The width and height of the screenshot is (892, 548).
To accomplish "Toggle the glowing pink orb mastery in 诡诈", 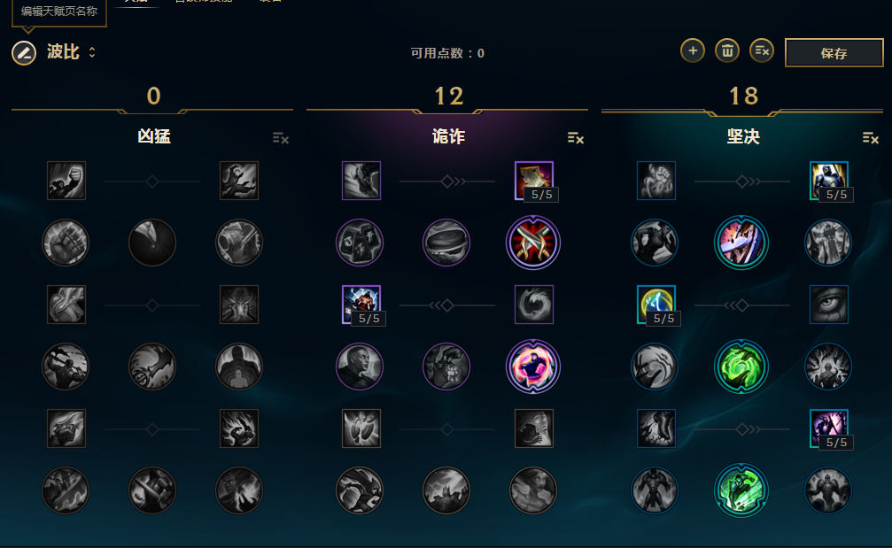I will (533, 367).
